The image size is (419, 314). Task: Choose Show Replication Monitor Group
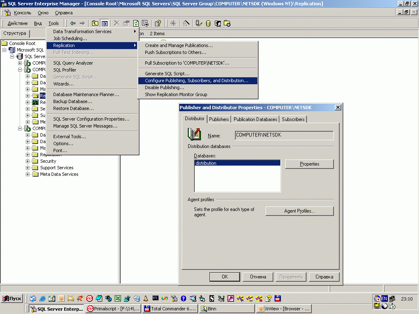(198, 94)
